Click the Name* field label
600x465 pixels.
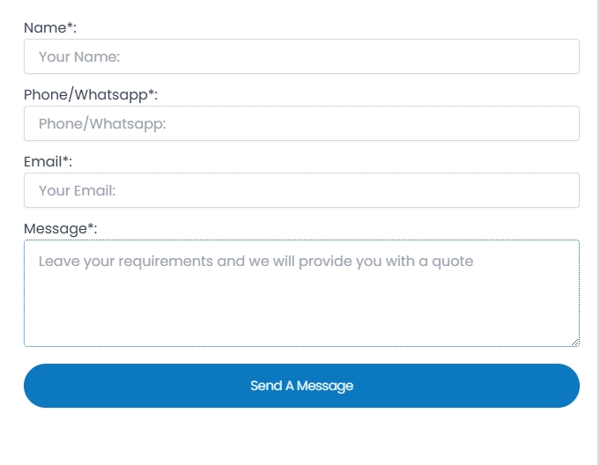(50, 28)
